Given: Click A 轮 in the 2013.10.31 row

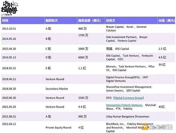Looking at the screenshot, I should 48,29.
